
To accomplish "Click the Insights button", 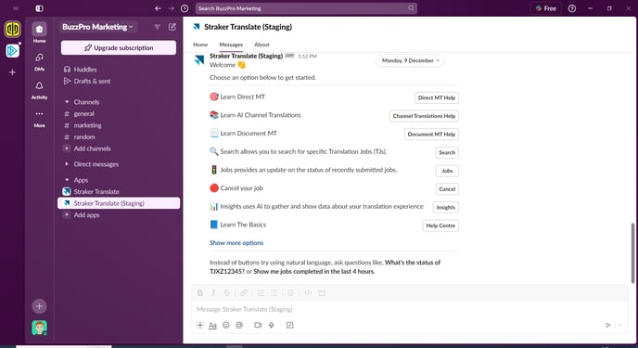I will click(445, 207).
